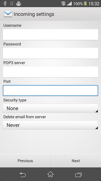Viewport: 101px width, 181px height.
Task: Open recent apps with overview icon
Action: coord(79,175)
